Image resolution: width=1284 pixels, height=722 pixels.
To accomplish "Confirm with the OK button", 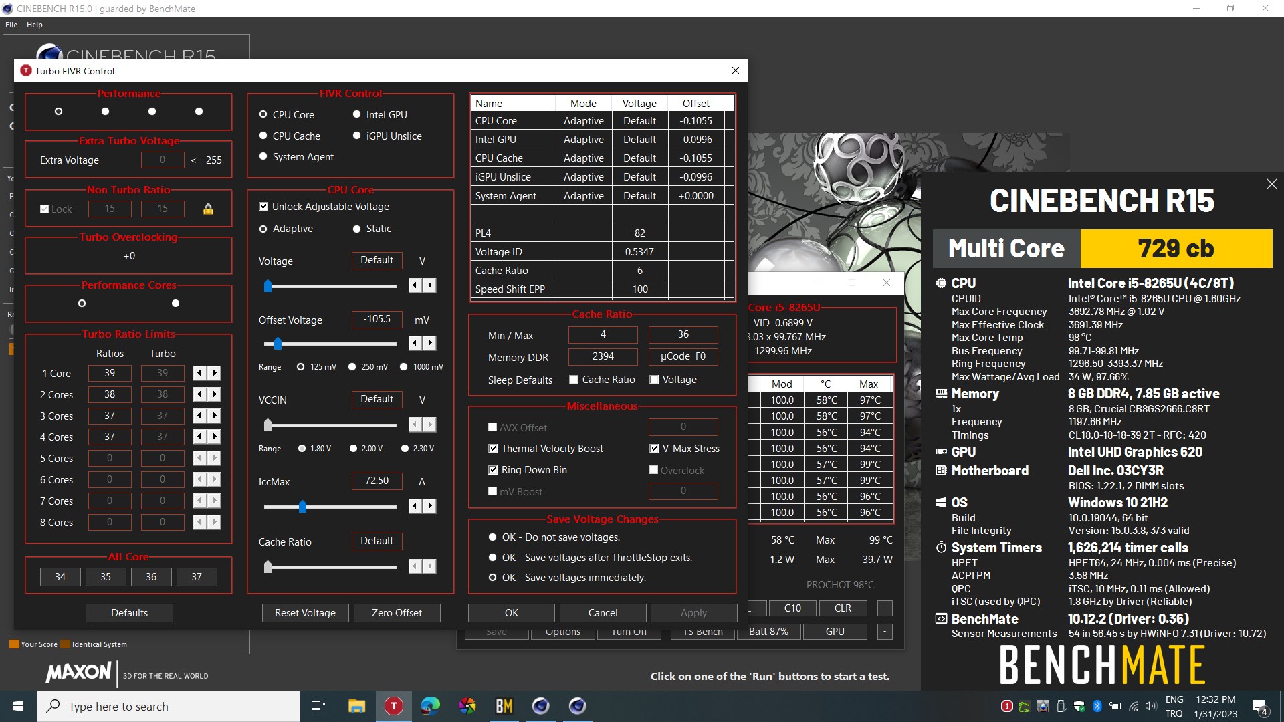I will coord(512,613).
